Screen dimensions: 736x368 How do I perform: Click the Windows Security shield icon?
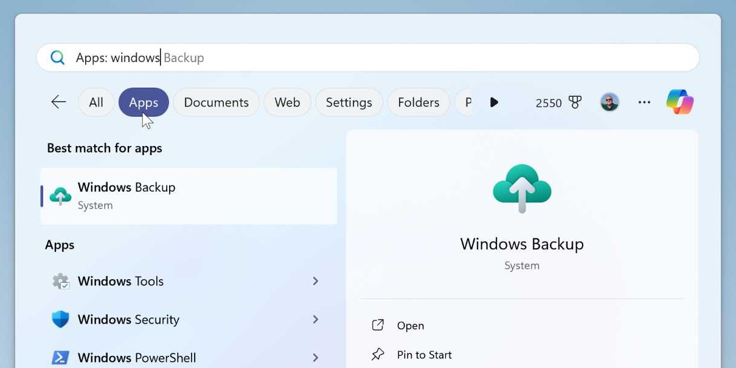click(x=60, y=319)
